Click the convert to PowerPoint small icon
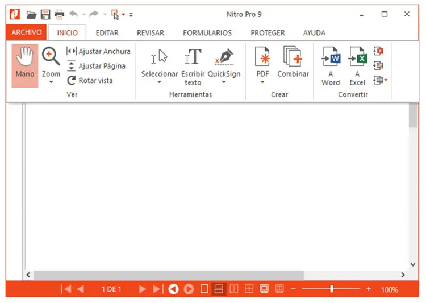The height and width of the screenshot is (303, 426). coord(378,51)
